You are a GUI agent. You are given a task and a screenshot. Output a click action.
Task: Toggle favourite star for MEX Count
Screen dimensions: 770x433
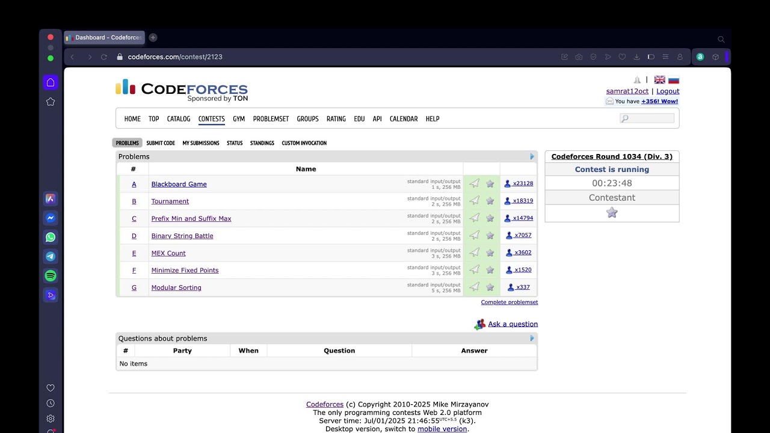[490, 253]
